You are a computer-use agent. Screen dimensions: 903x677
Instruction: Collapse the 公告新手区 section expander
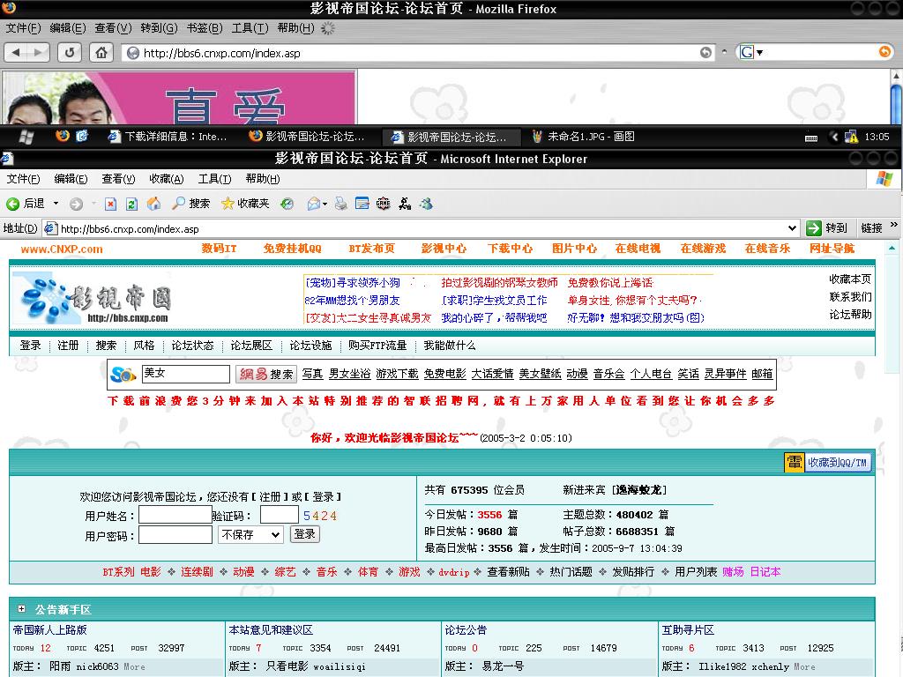pos(21,609)
